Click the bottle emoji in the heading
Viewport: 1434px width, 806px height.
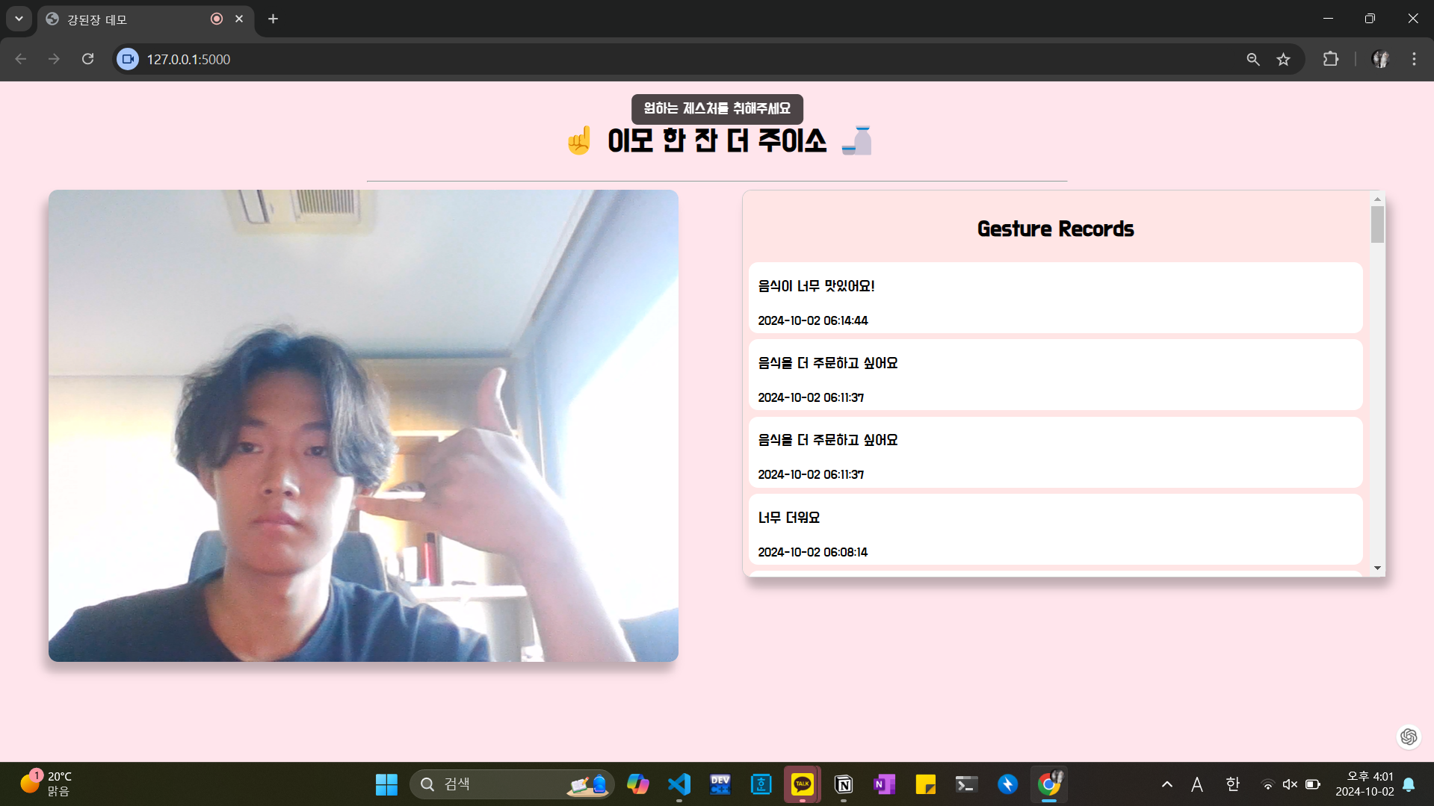pos(856,140)
